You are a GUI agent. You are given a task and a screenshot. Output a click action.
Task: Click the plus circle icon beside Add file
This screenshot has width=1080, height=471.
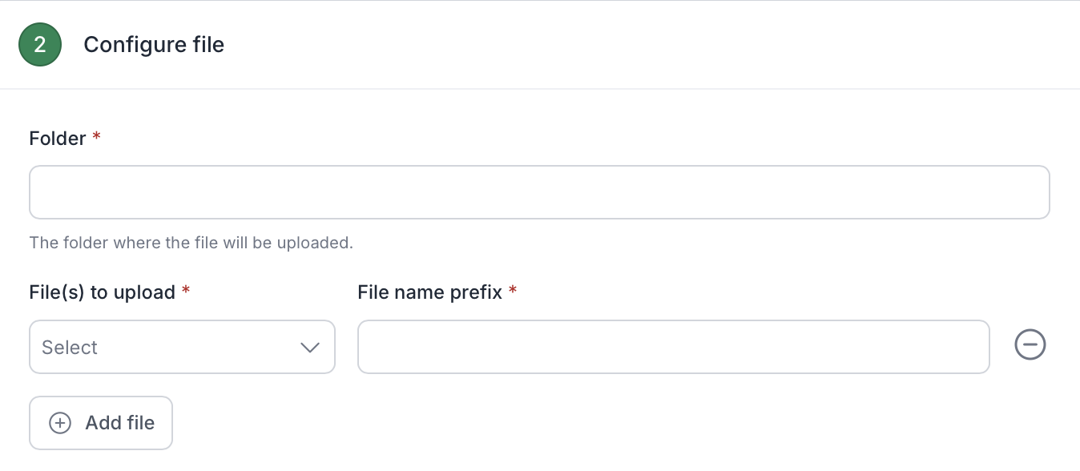coord(60,423)
